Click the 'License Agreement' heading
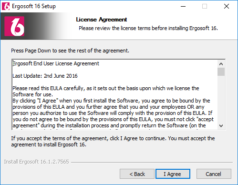The image size is (238, 185). click(102, 20)
